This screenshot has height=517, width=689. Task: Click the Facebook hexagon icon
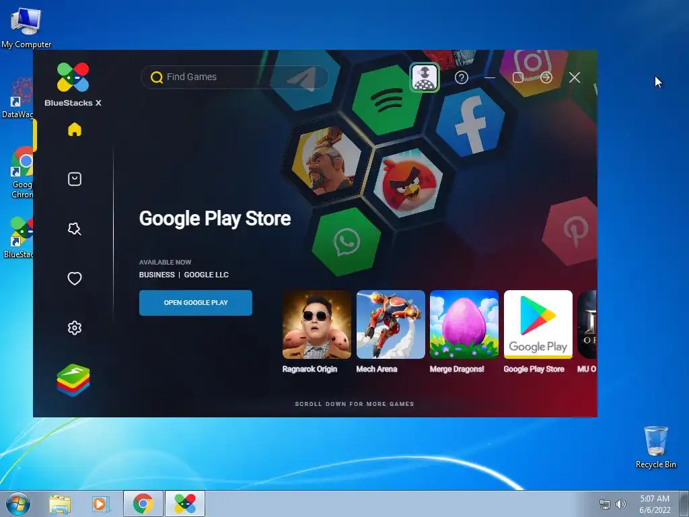[x=470, y=124]
